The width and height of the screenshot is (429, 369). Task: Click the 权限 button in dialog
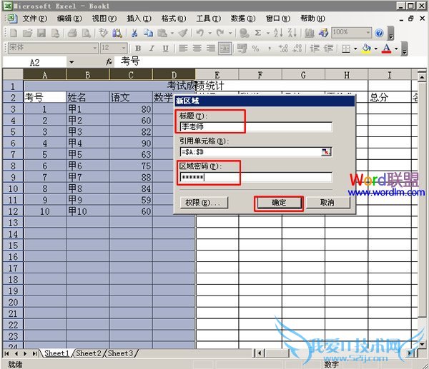point(204,203)
